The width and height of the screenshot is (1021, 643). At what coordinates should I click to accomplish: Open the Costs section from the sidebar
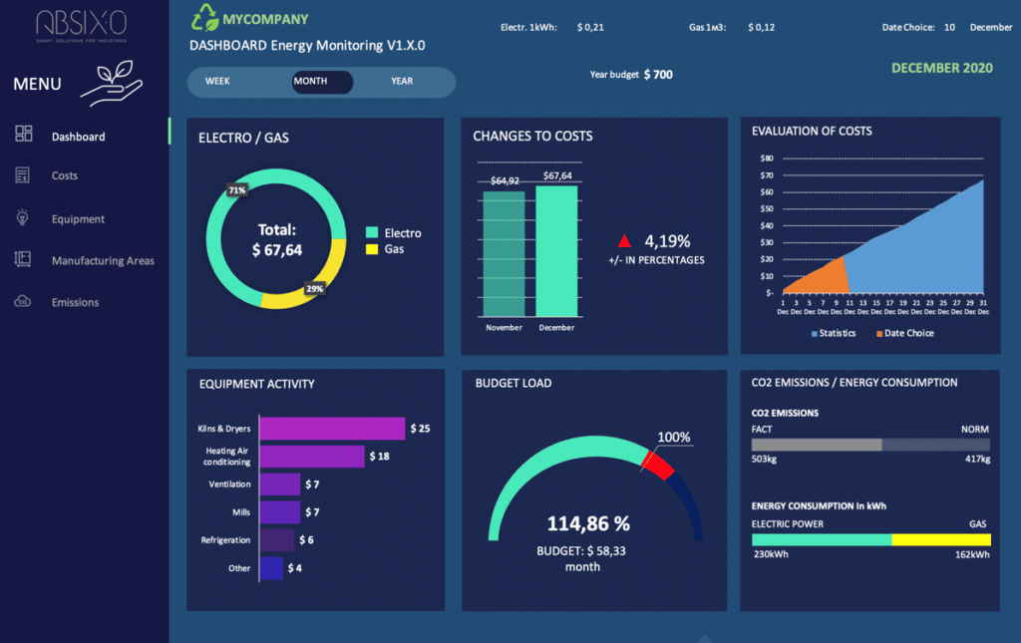point(66,175)
